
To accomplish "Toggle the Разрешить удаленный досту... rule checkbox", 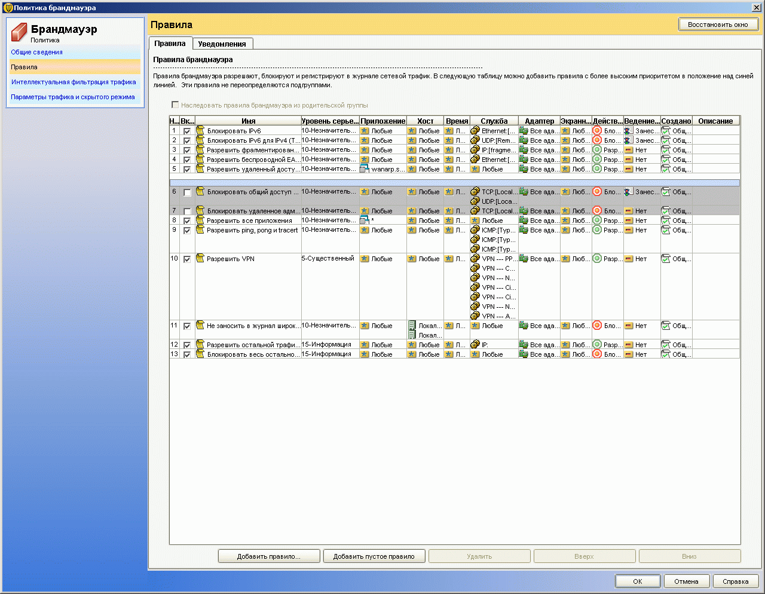I will [x=187, y=169].
